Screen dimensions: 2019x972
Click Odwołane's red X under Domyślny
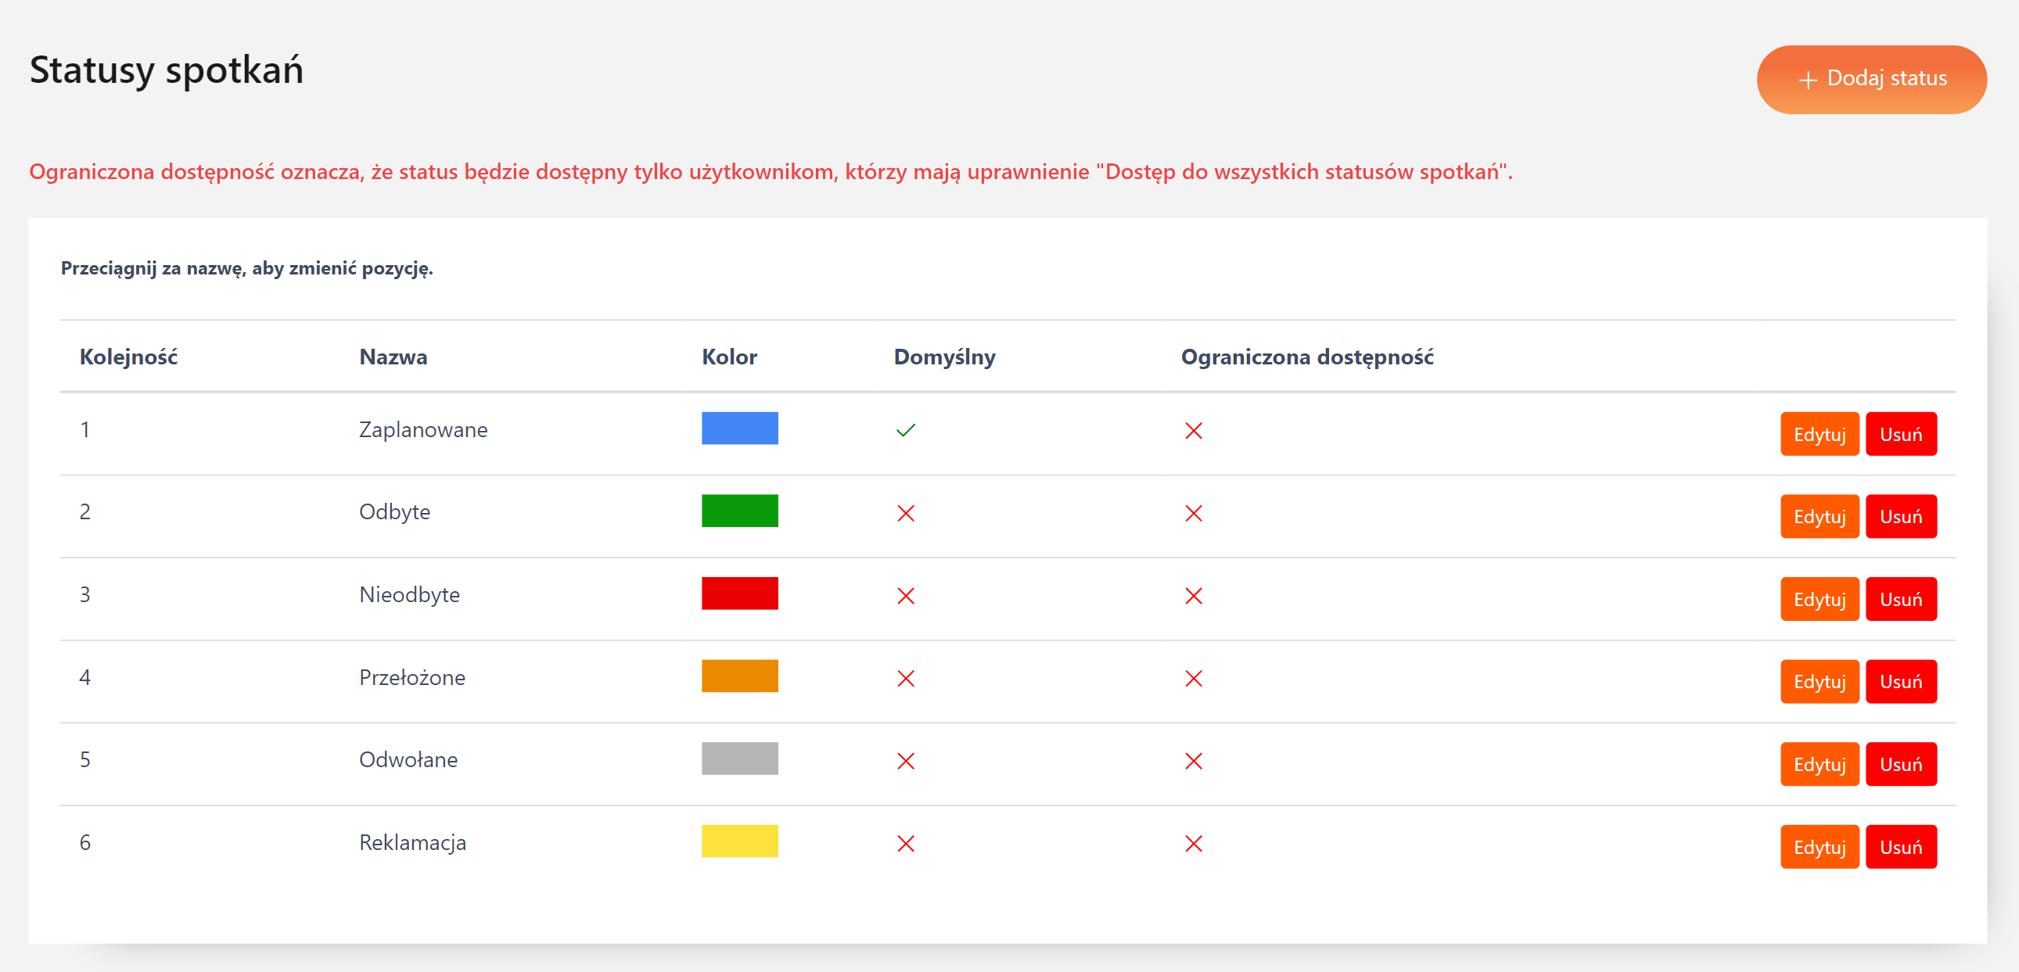coord(905,762)
